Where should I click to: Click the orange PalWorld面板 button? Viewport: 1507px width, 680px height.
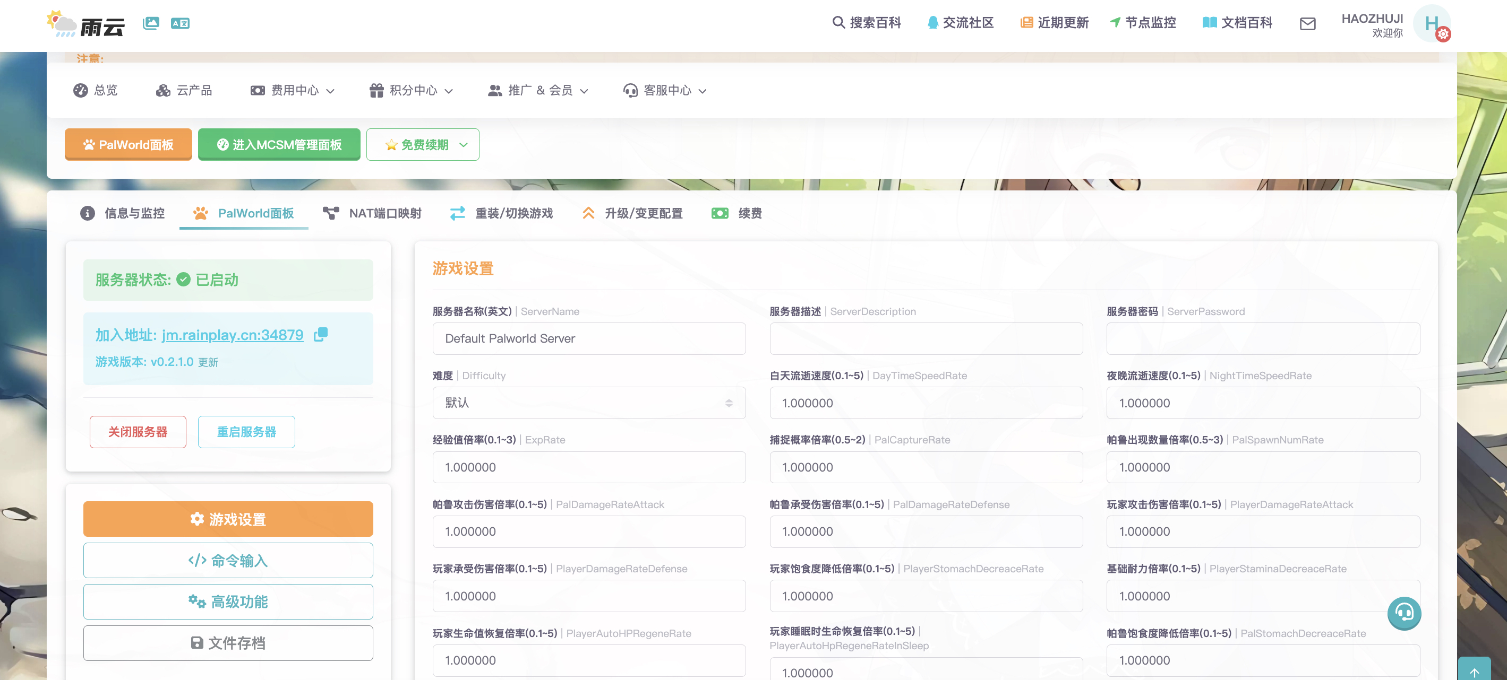pyautogui.click(x=128, y=144)
